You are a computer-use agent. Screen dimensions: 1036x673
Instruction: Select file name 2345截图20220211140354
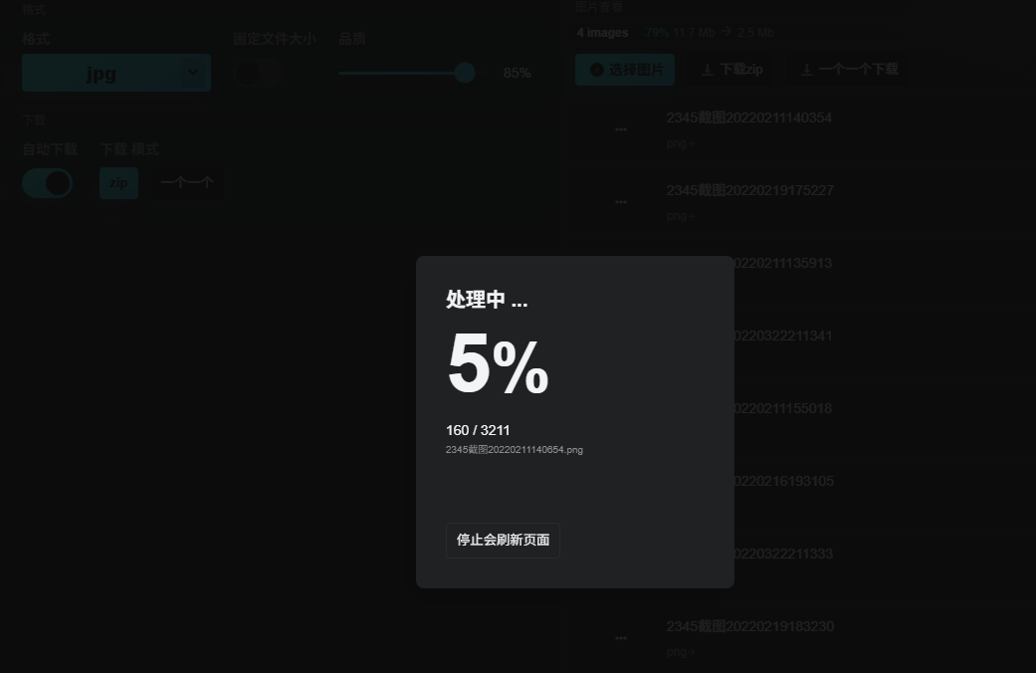[x=748, y=117]
